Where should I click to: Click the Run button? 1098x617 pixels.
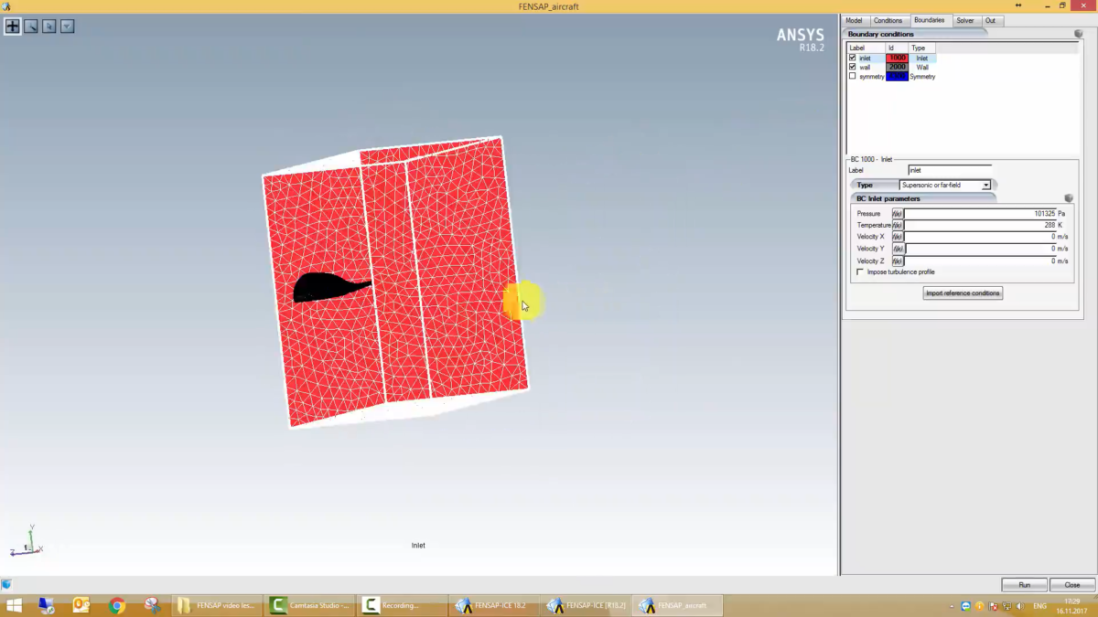pyautogui.click(x=1025, y=584)
